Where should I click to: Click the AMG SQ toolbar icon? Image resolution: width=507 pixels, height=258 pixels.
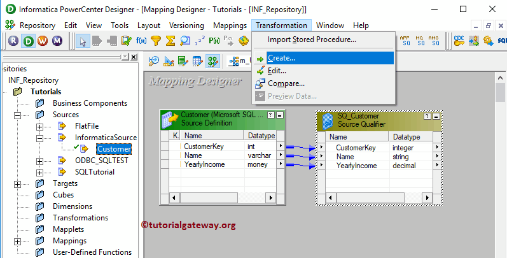coord(434,41)
